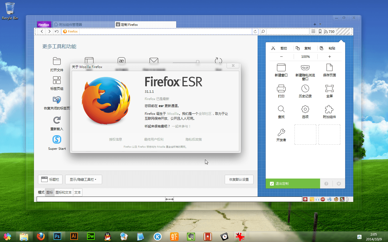Click the new tab plus button
The image size is (388, 242).
(x=315, y=24)
